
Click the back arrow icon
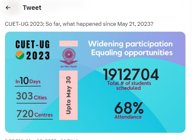tap(8, 8)
